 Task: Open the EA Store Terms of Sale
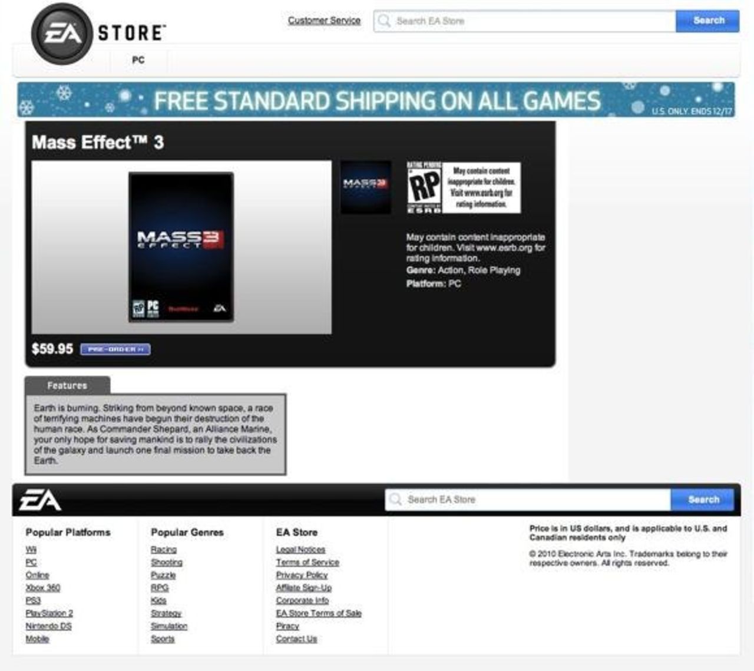(x=319, y=613)
